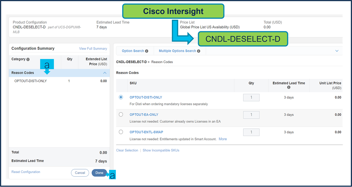The height and width of the screenshot is (187, 352).
Task: Click the SKU column header
Action: (133, 83)
